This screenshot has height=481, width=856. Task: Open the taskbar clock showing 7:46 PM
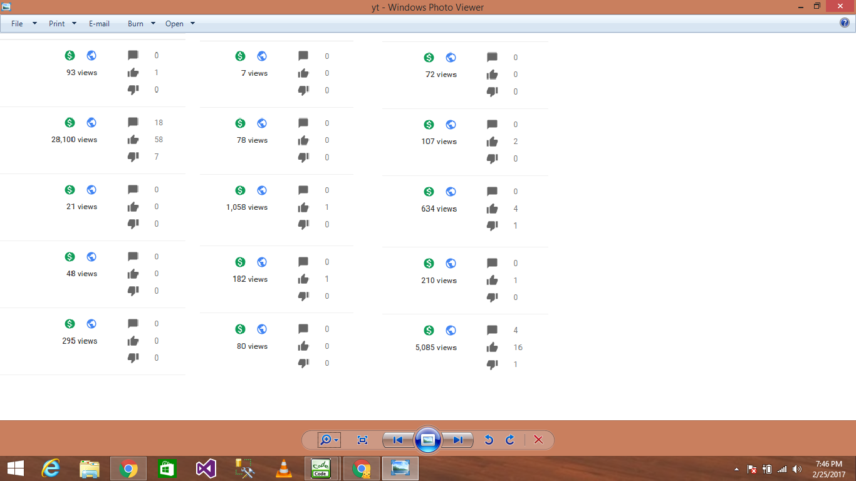click(x=829, y=469)
